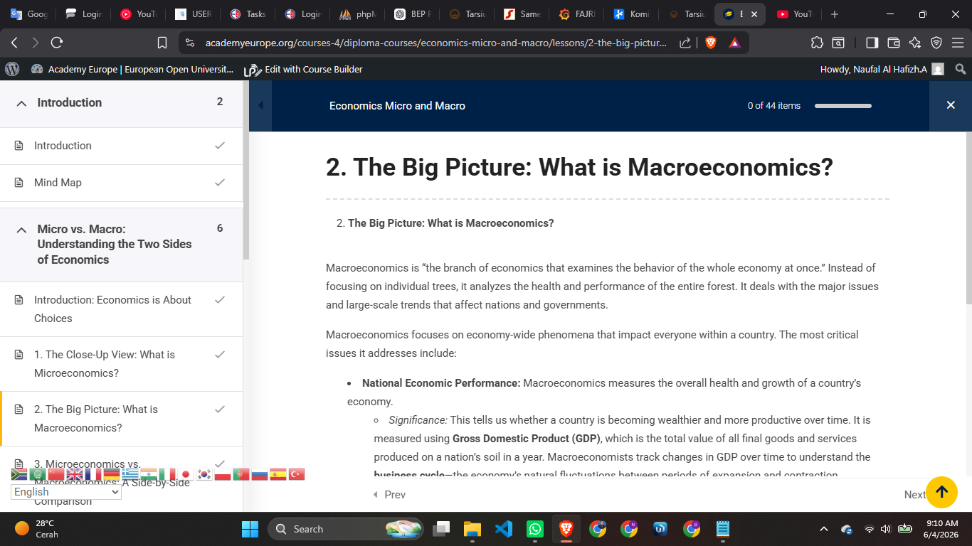Viewport: 972px width, 546px height.
Task: Collapse the Micro vs. Macro section
Action: tap(22, 230)
